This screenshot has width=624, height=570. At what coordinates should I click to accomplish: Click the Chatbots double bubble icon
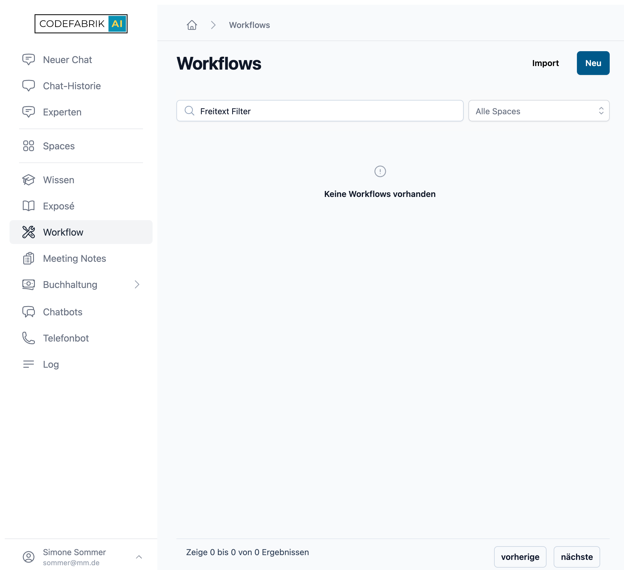(x=29, y=312)
